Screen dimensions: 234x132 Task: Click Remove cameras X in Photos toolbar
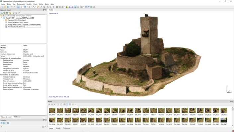click(55, 104)
